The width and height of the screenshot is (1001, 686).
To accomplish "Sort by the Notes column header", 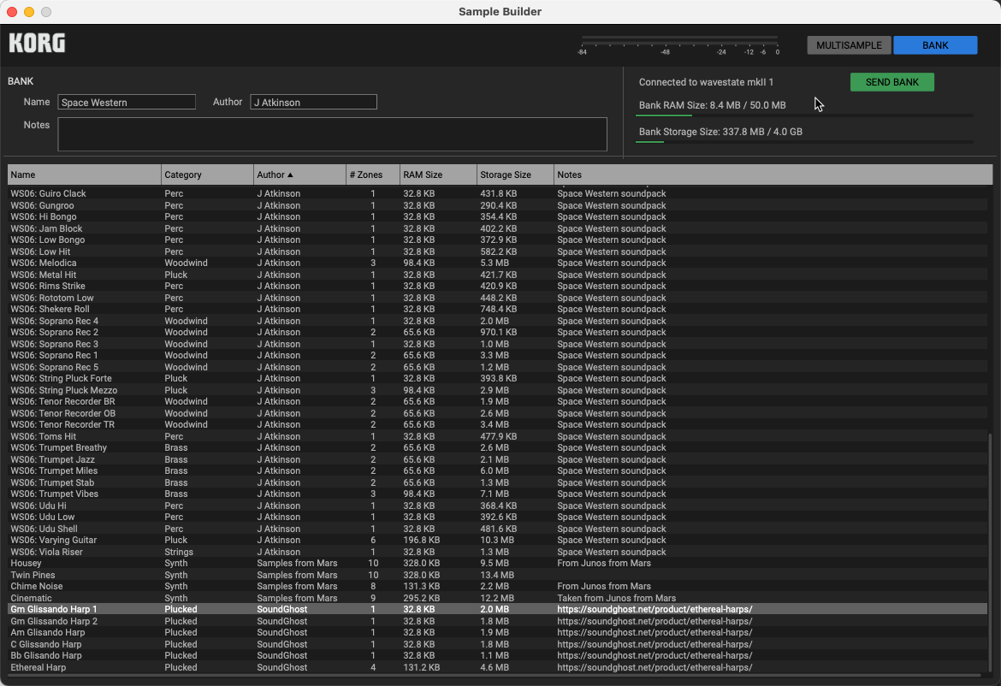I will click(x=773, y=174).
